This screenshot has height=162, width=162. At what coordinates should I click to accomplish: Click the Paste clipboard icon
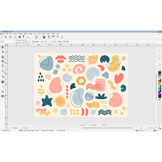click(x=36, y=37)
